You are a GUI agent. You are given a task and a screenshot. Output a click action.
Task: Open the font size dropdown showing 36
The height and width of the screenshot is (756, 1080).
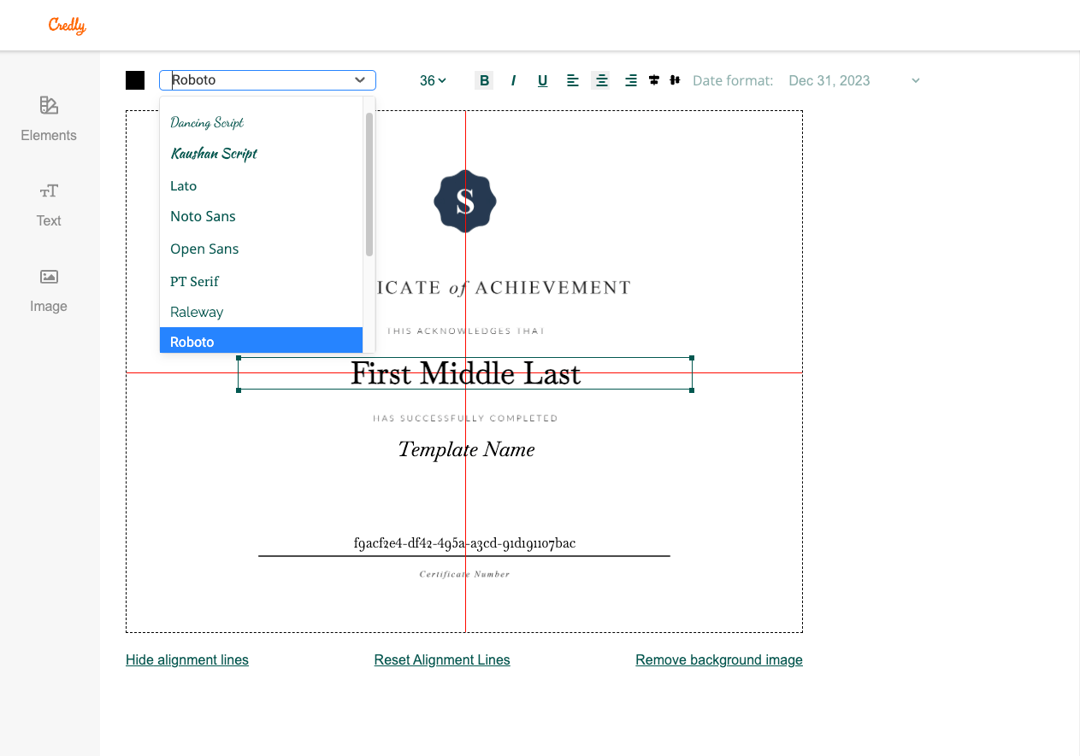(x=432, y=79)
